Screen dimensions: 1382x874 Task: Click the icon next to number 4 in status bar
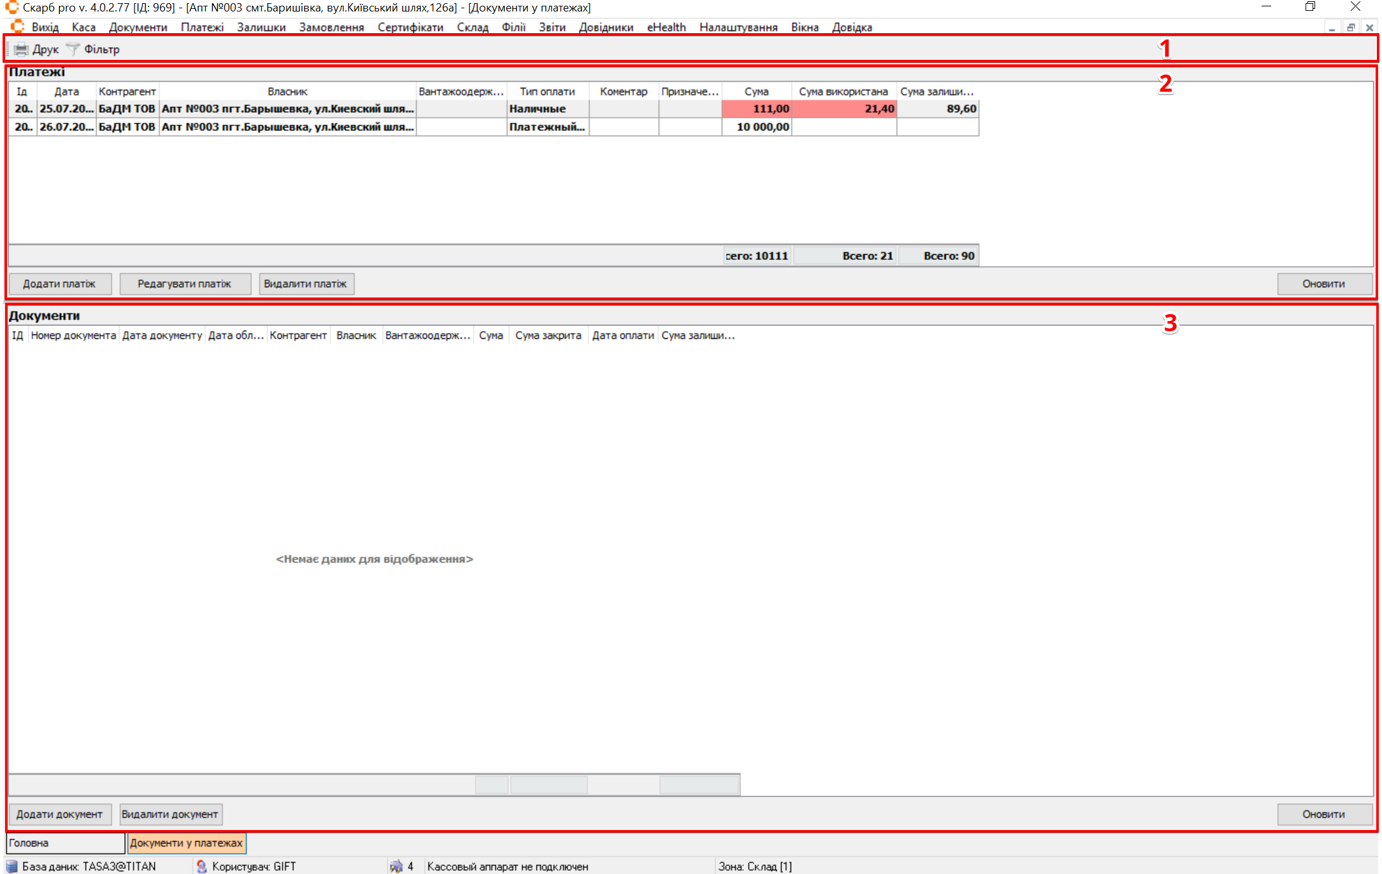click(396, 866)
